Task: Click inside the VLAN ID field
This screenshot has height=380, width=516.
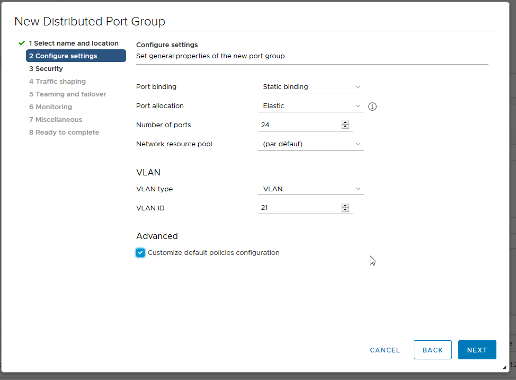Action: coord(297,207)
